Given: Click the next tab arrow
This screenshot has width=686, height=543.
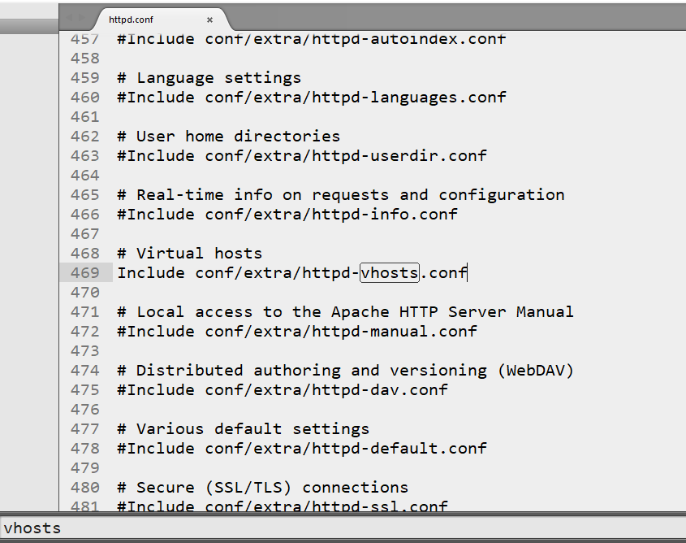Looking at the screenshot, I should point(83,18).
